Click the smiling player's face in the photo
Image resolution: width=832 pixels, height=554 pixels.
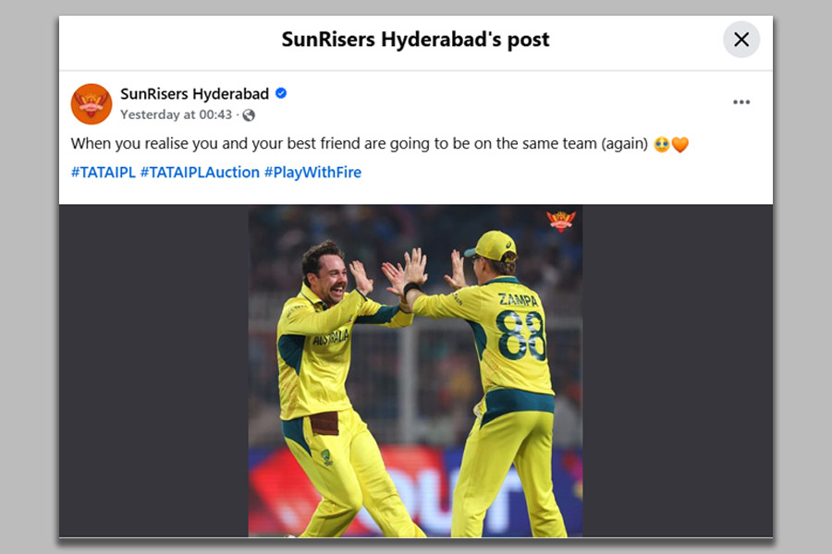(329, 274)
